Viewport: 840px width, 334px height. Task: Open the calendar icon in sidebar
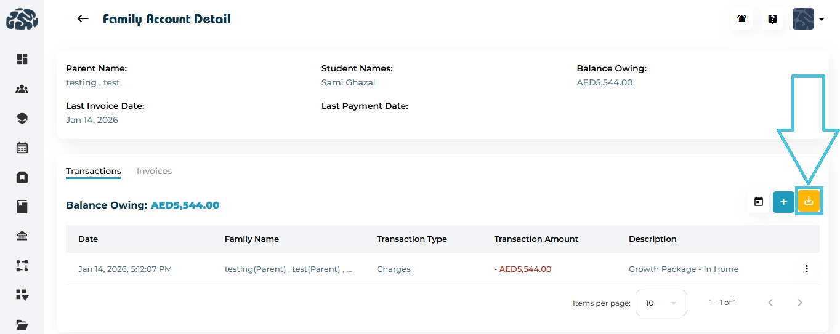coord(22,148)
